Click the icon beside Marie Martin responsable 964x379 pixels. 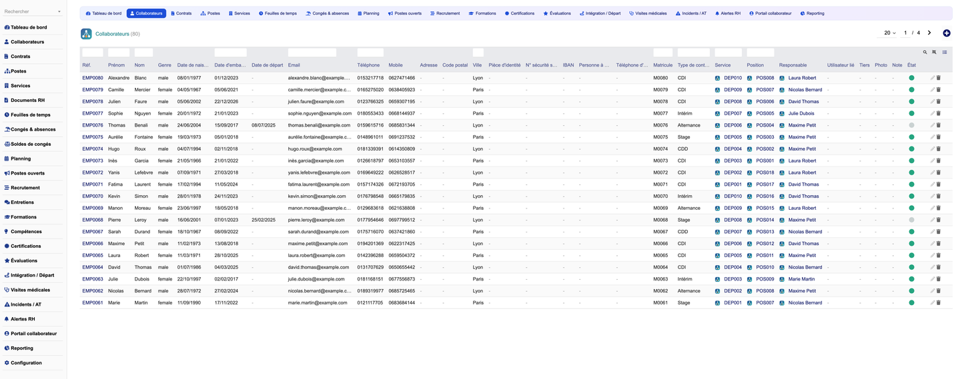[x=782, y=279]
